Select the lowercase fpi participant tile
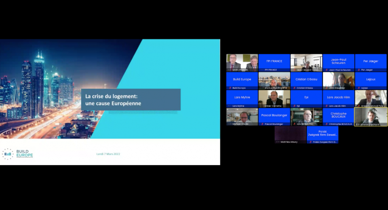The image size is (388, 210). tap(306, 99)
